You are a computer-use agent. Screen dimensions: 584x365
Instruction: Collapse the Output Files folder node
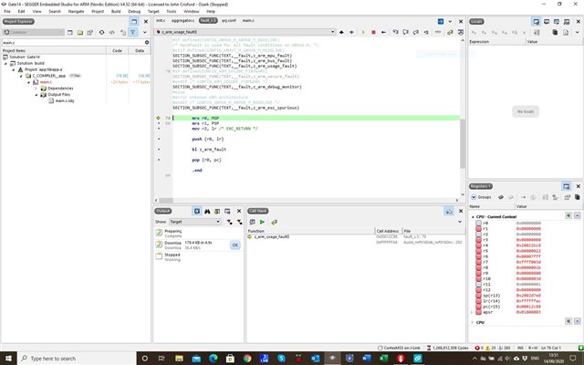click(36, 95)
